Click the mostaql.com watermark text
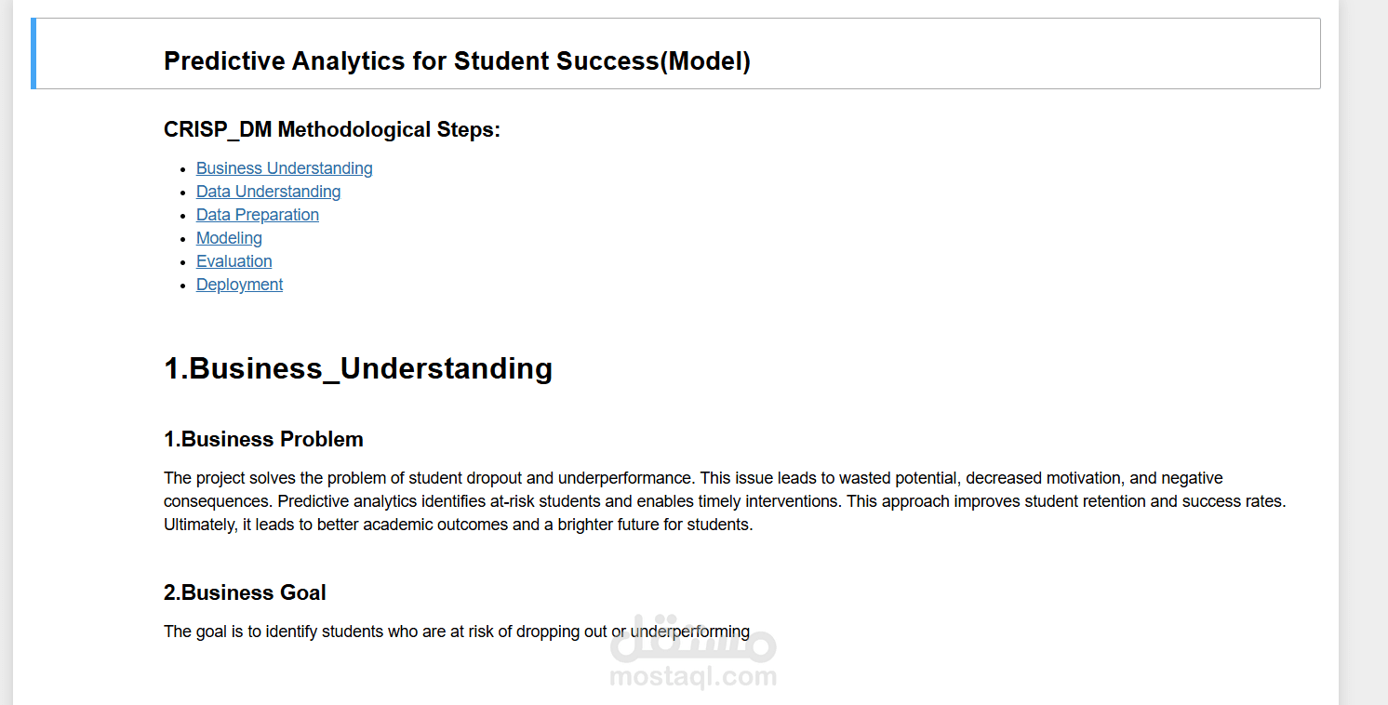Viewport: 1388px width, 705px height. pos(693,677)
